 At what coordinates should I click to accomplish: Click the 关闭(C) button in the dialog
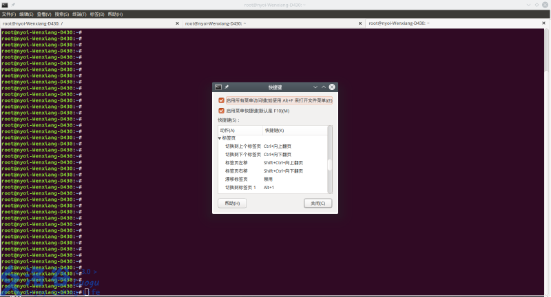(x=318, y=203)
